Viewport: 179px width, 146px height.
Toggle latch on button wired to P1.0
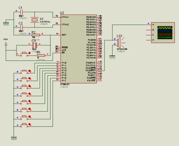30,71
